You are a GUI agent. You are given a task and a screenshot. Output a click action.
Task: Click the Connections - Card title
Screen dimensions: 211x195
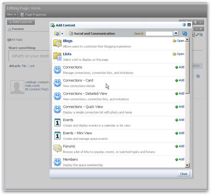point(78,80)
